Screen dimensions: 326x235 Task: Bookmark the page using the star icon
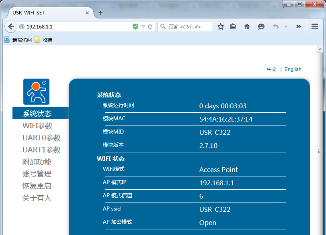pyautogui.click(x=220, y=26)
